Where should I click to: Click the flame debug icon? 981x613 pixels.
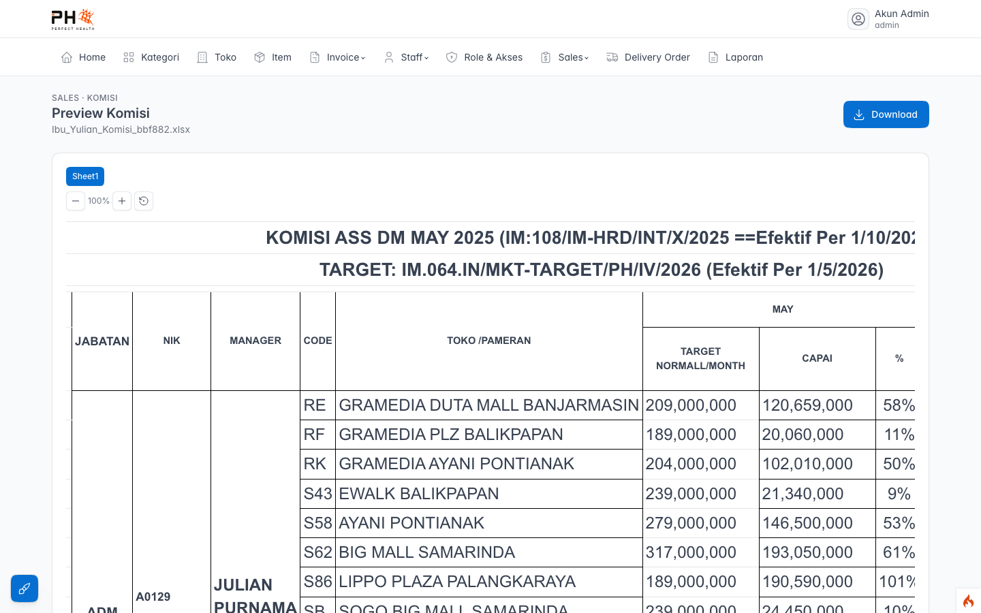pos(968,601)
